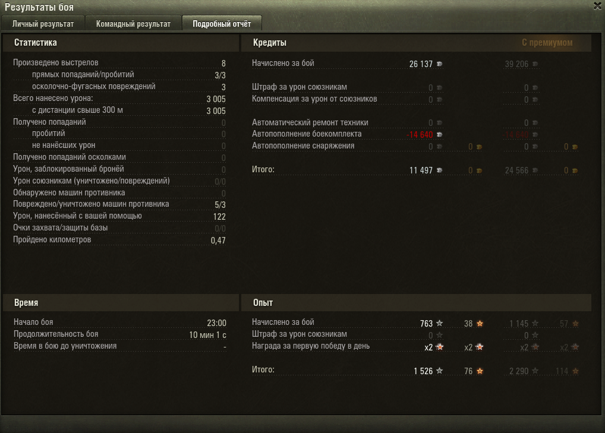Viewport: 605px width, 433px height.
Task: Click Продолжительность боя value 10 мин 1 с
Action: click(x=207, y=334)
